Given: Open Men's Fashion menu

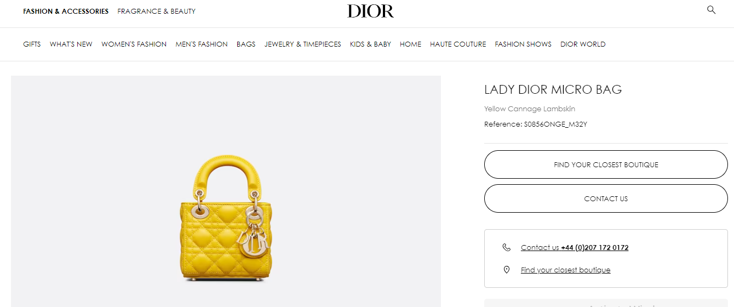Looking at the screenshot, I should [202, 44].
